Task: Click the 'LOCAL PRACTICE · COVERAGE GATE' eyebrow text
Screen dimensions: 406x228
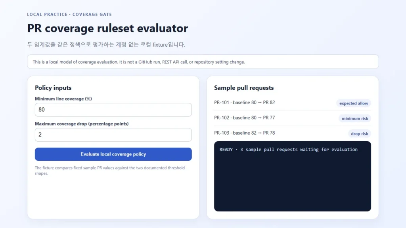Action: [69, 15]
